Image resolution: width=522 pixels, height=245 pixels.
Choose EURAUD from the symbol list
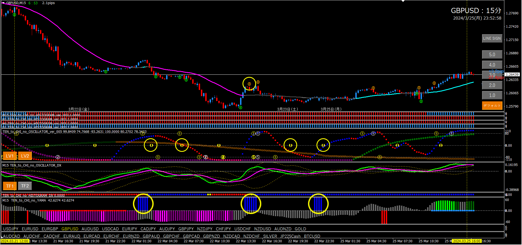tap(72, 236)
